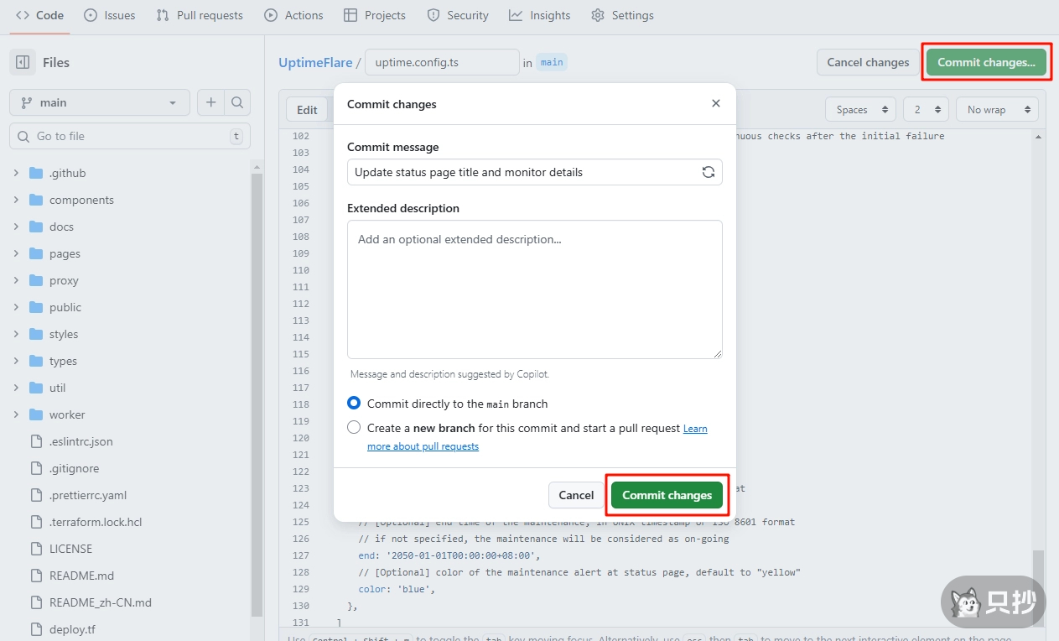The image size is (1059, 641).
Task: Close the Commit changes dialog
Action: tap(715, 104)
